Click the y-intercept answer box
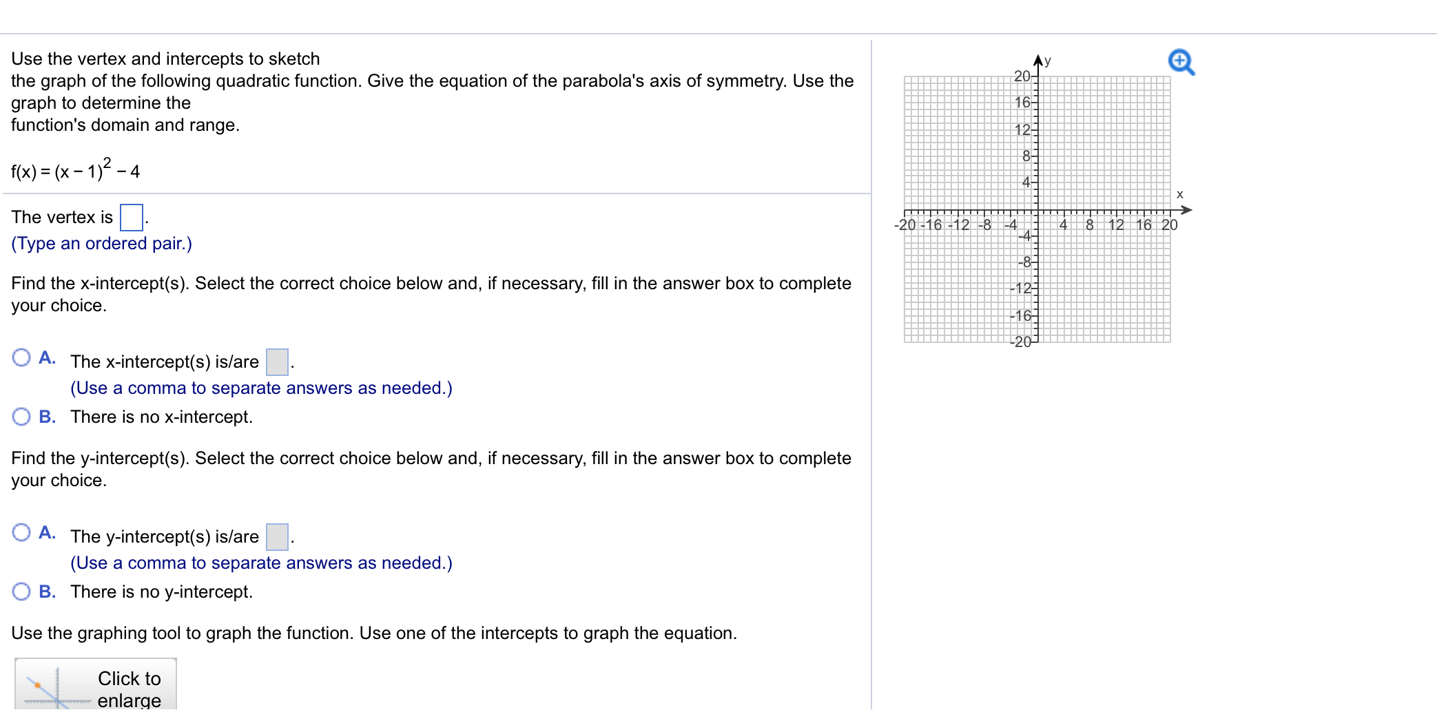Viewport: 1437px width, 712px height. pyautogui.click(x=276, y=536)
